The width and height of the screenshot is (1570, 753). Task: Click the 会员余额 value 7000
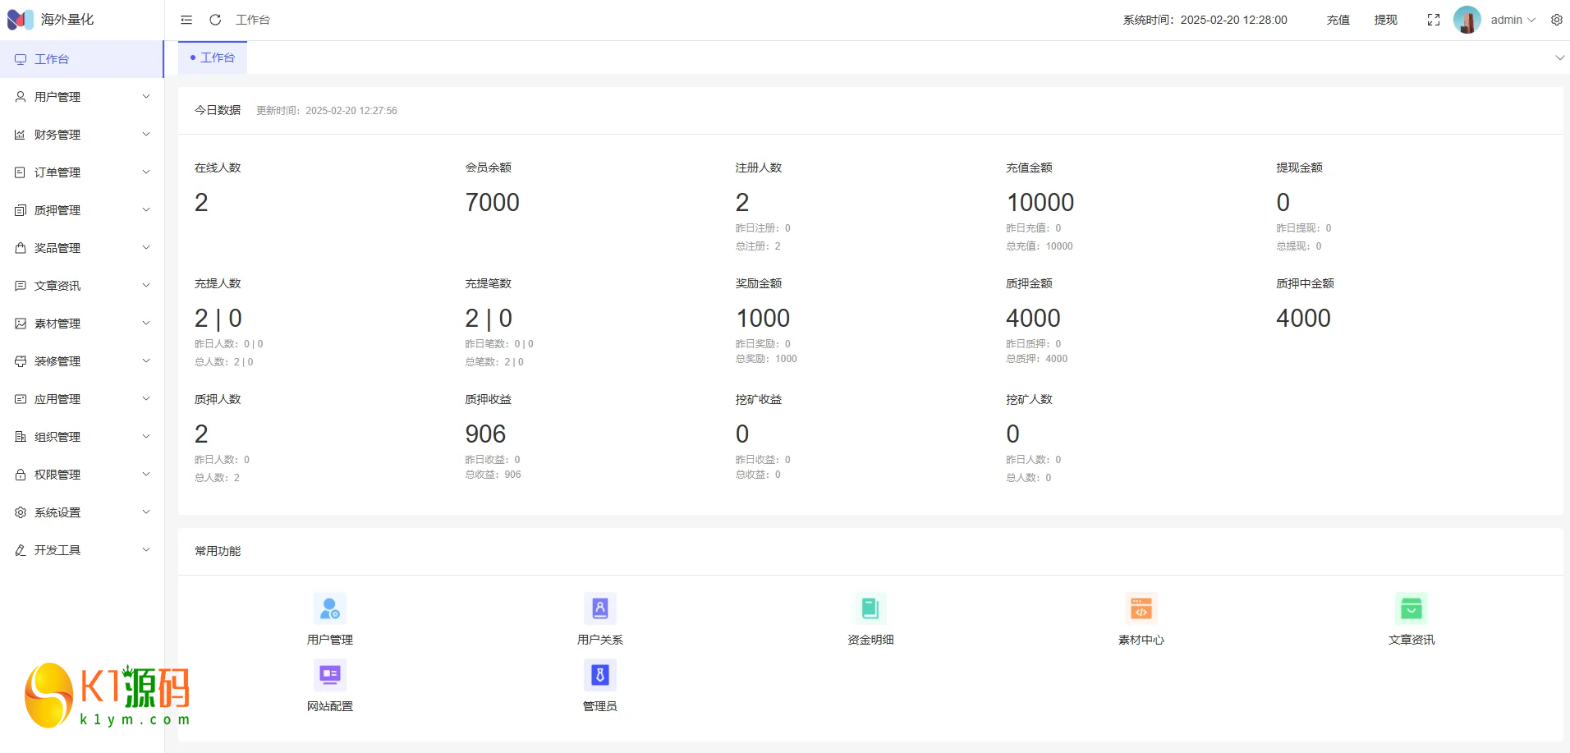493,202
